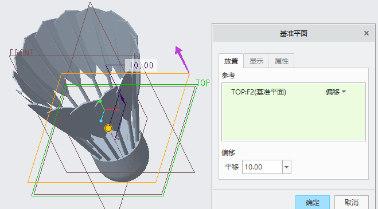
Task: Click the 取消 button
Action: point(351,202)
